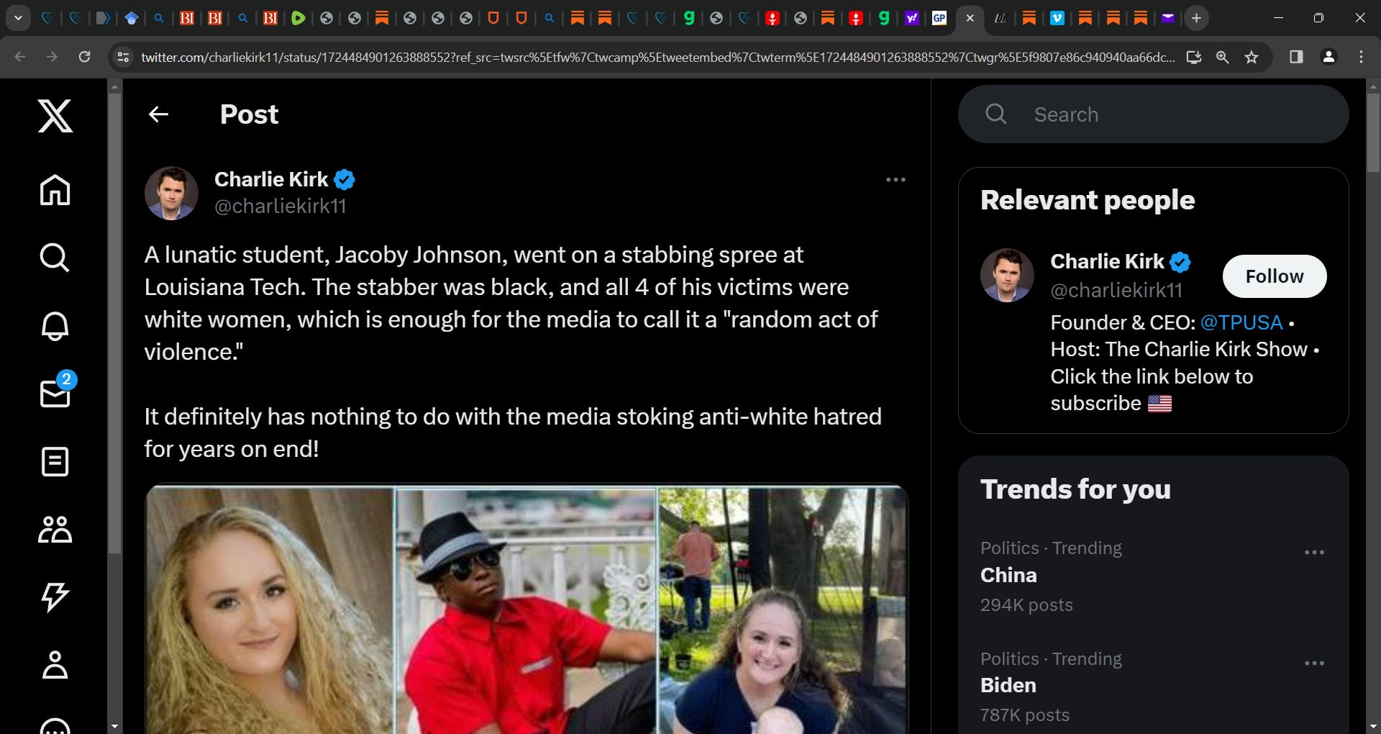Open the X logo home link
Screen dimensions: 1381x734
coord(55,116)
